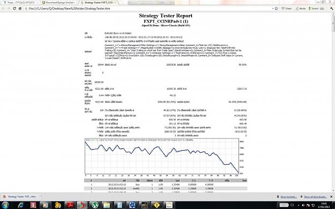
Task: Open the red T application in taskbar
Action: point(33,205)
